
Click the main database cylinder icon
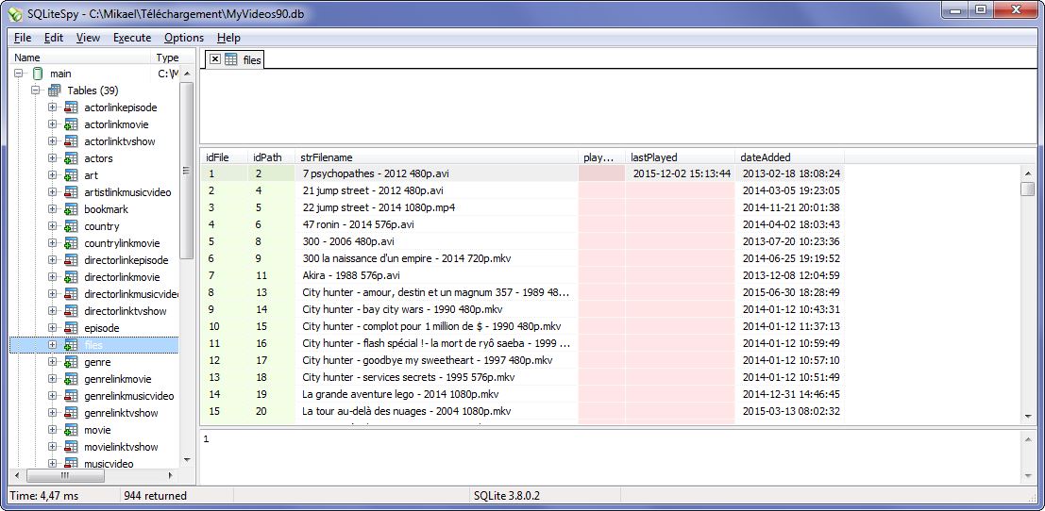click(38, 74)
